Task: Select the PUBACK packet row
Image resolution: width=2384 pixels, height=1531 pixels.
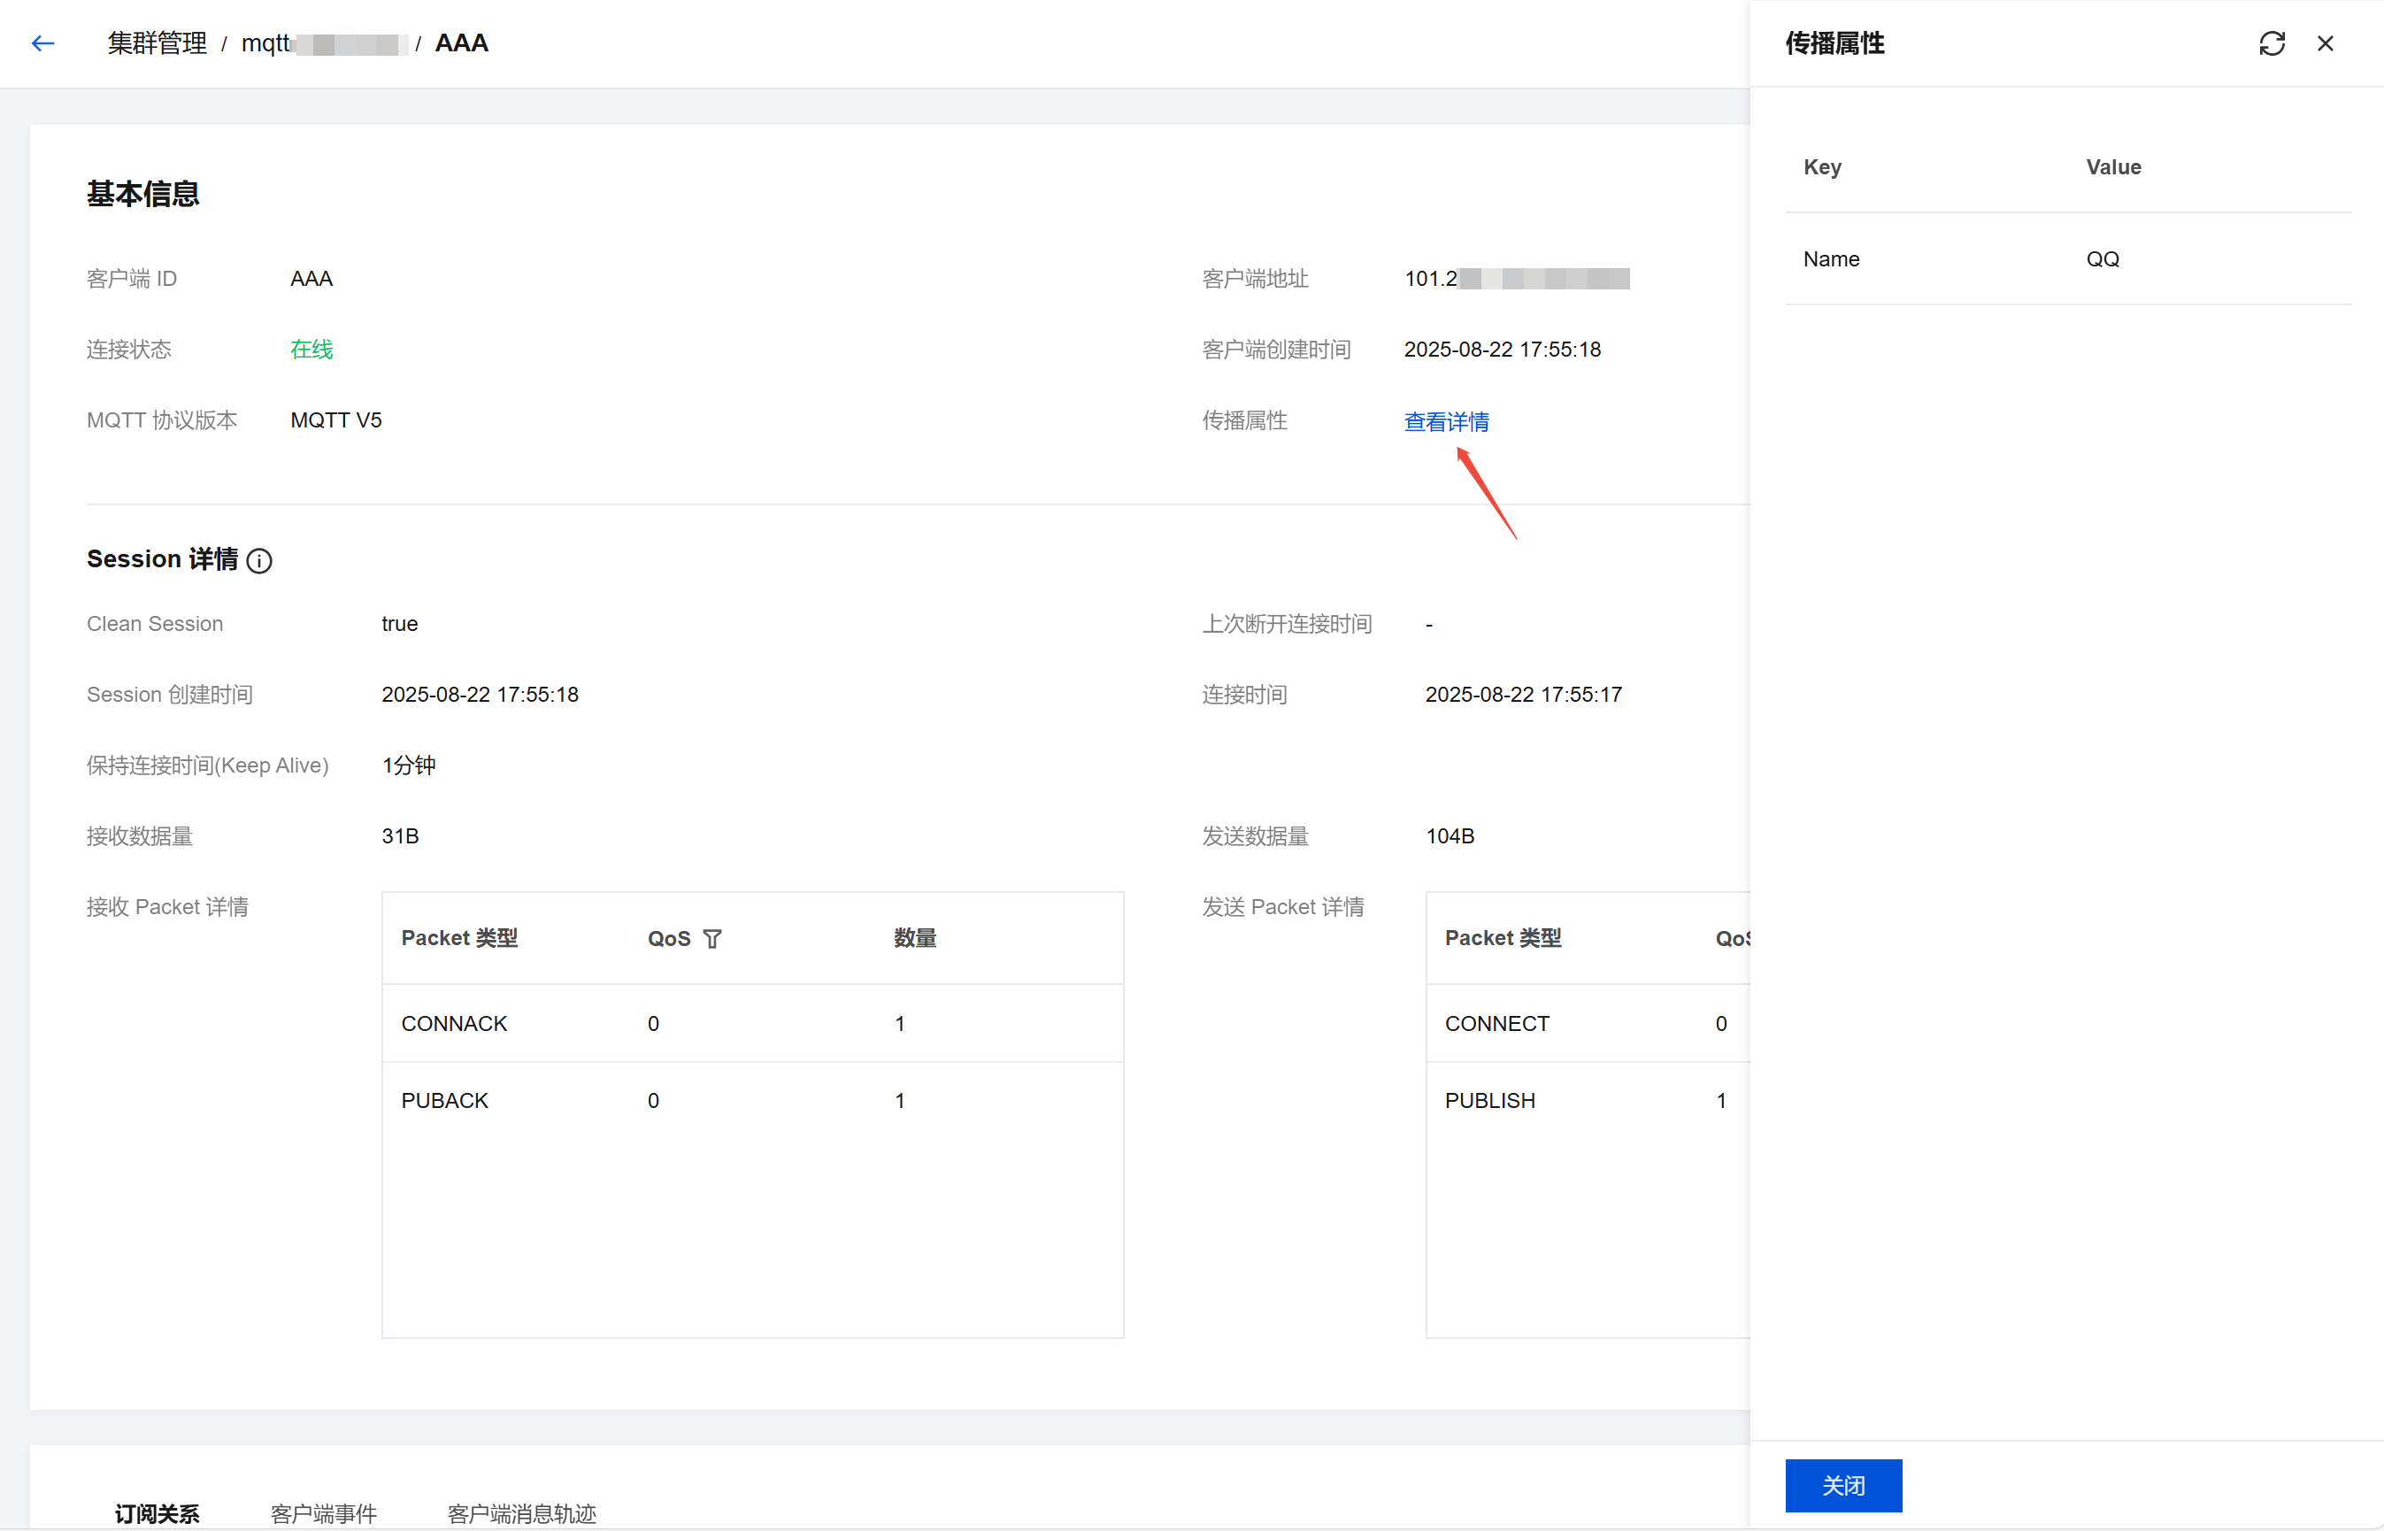Action: coord(751,1101)
